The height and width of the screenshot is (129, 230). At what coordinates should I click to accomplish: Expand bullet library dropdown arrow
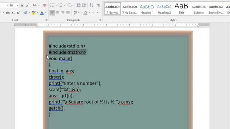coord(56,5)
